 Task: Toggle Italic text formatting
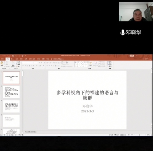pyautogui.click(x=25, y=66)
